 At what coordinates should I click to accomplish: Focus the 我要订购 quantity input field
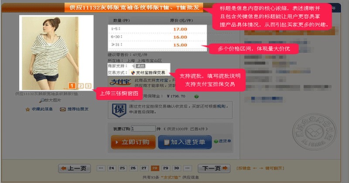click(143, 129)
